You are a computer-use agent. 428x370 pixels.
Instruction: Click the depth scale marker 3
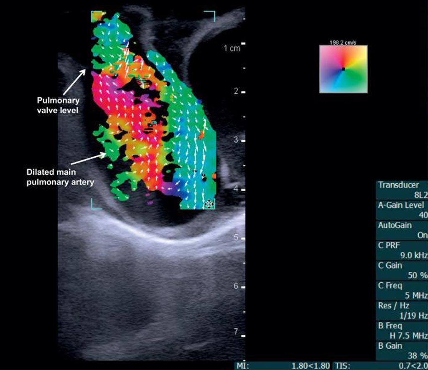(236, 140)
